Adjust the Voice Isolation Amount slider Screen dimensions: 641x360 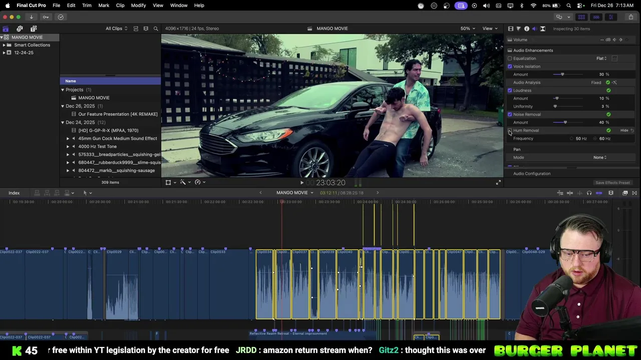tap(562, 74)
